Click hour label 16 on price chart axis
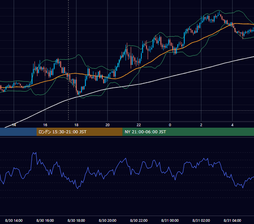 point(45,125)
